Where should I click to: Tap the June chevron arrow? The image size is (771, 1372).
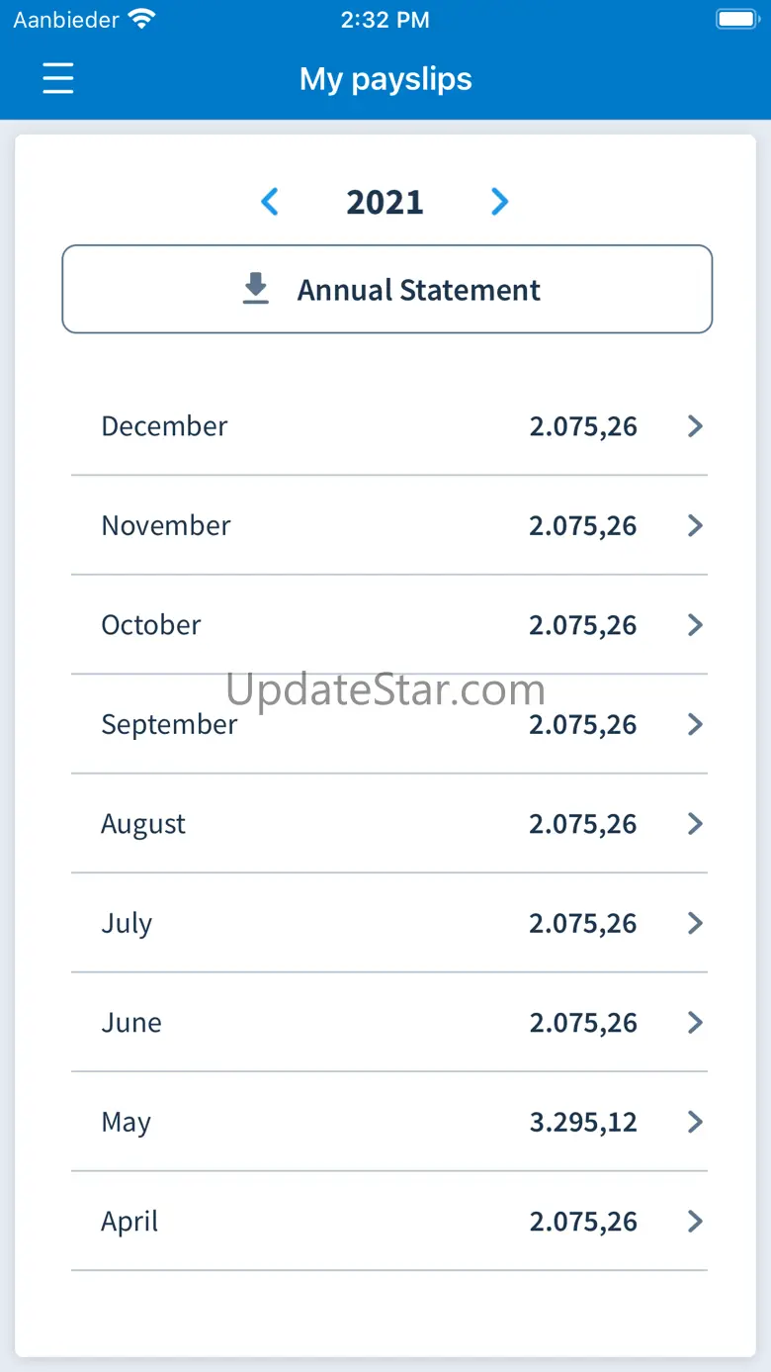695,1023
